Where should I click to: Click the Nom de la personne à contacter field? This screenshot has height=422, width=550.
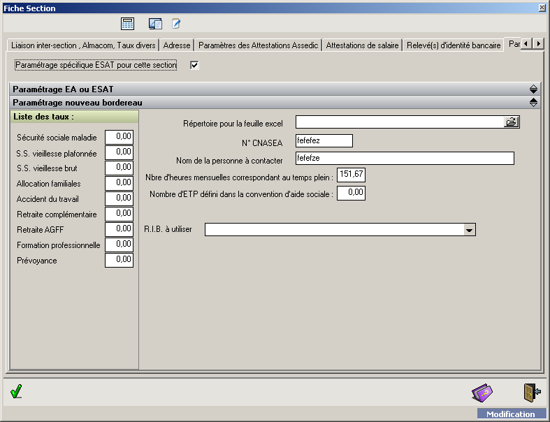pyautogui.click(x=405, y=159)
